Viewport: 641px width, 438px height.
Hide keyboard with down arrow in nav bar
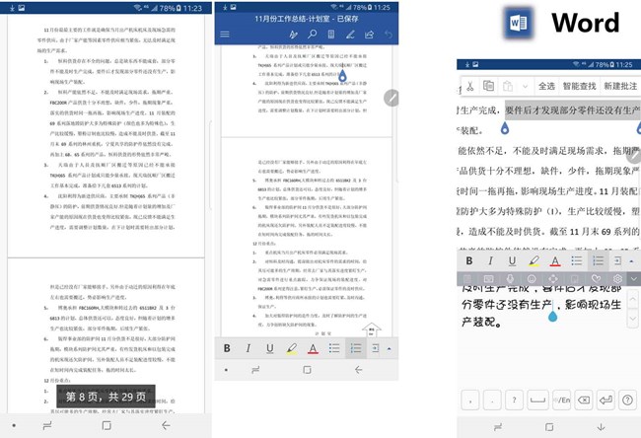601,427
